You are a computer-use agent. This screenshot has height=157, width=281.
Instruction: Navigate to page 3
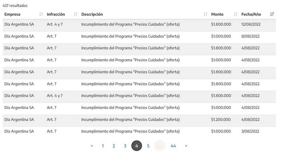point(125,146)
